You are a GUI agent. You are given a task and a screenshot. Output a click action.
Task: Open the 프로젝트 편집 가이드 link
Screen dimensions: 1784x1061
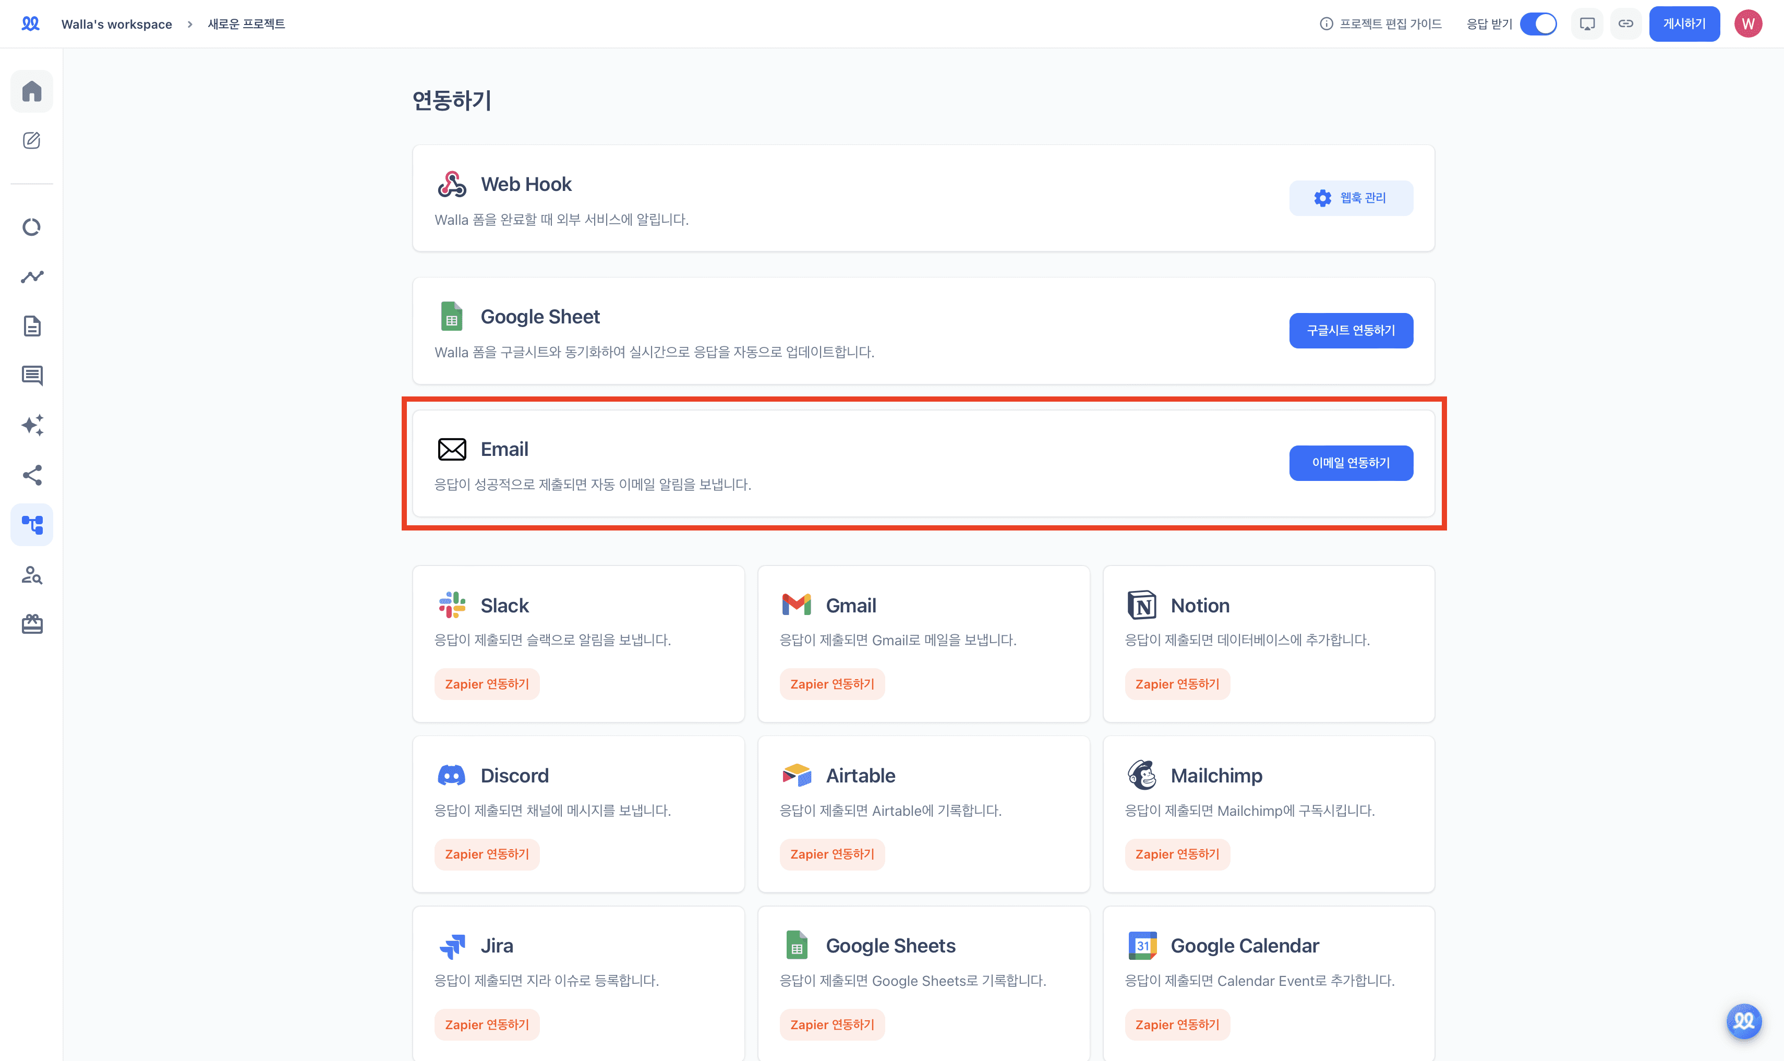click(x=1380, y=23)
